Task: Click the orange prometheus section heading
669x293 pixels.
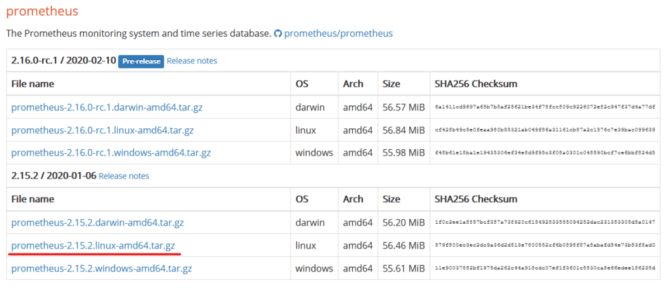Action: pyautogui.click(x=42, y=11)
